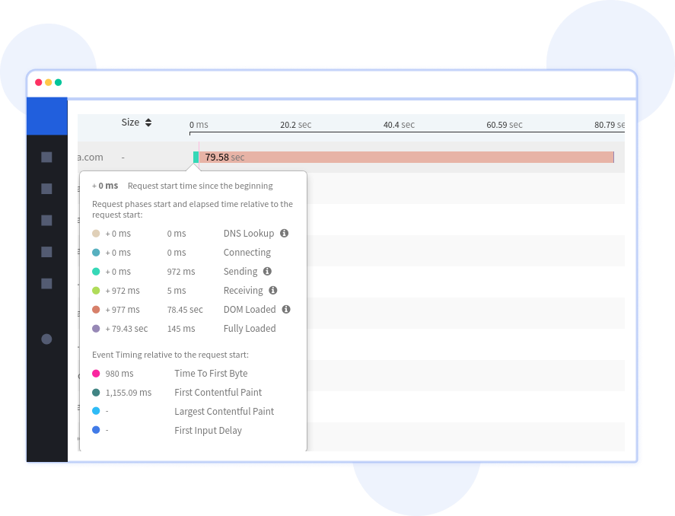Click the 20.2 sec timeline marker
This screenshot has height=516, width=675.
(x=295, y=125)
